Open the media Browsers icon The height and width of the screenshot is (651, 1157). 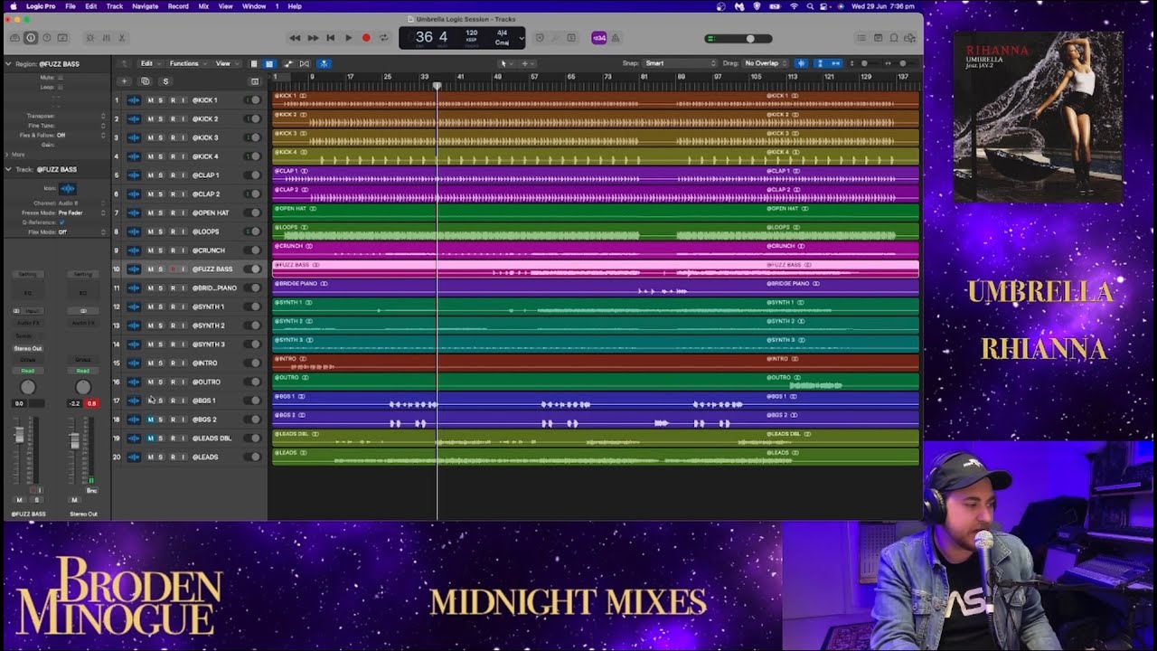pos(910,38)
